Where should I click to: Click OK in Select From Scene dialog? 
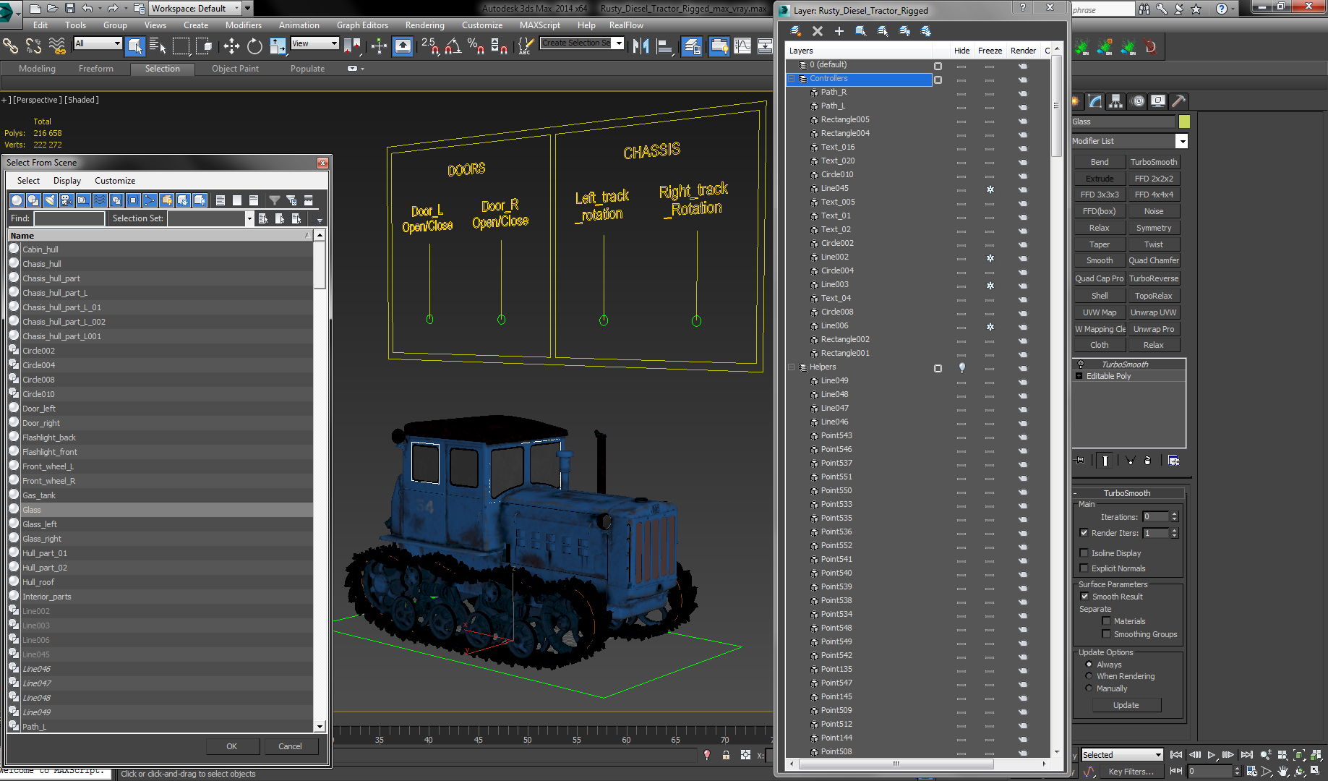click(x=231, y=746)
